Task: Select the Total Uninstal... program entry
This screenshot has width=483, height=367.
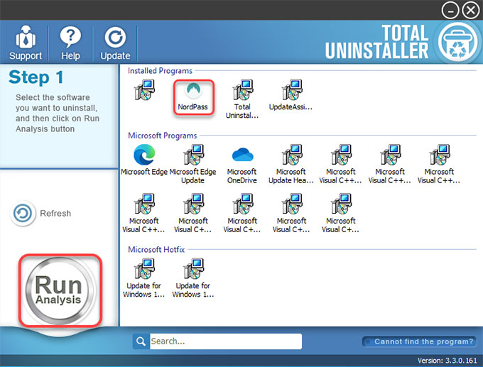Action: pyautogui.click(x=242, y=99)
